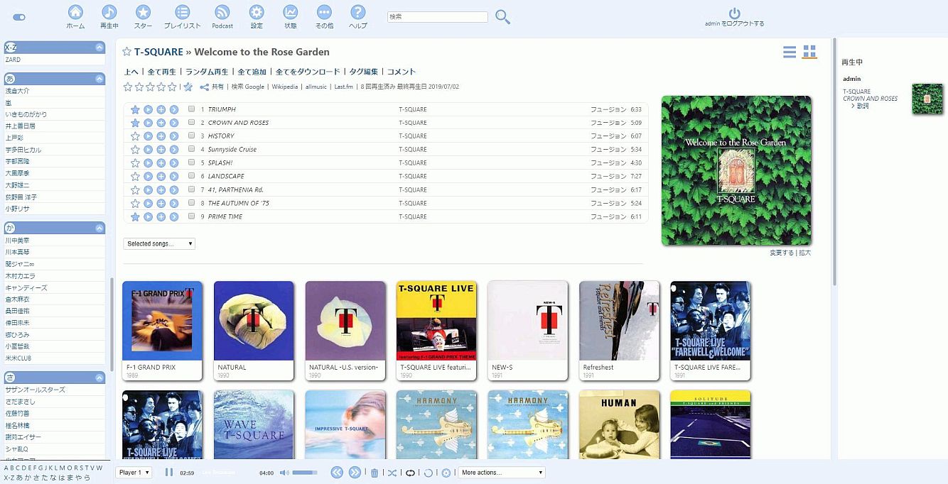
Task: Tick the checkbox for SPLASH!
Action: 192,163
